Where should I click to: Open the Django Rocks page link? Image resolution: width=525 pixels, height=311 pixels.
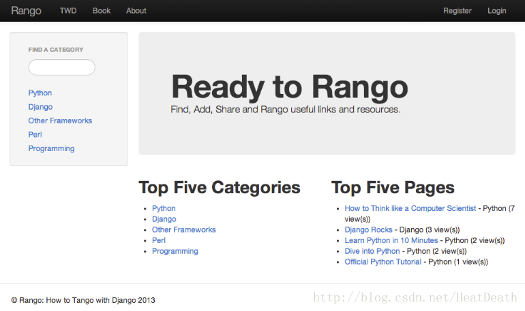[368, 230]
